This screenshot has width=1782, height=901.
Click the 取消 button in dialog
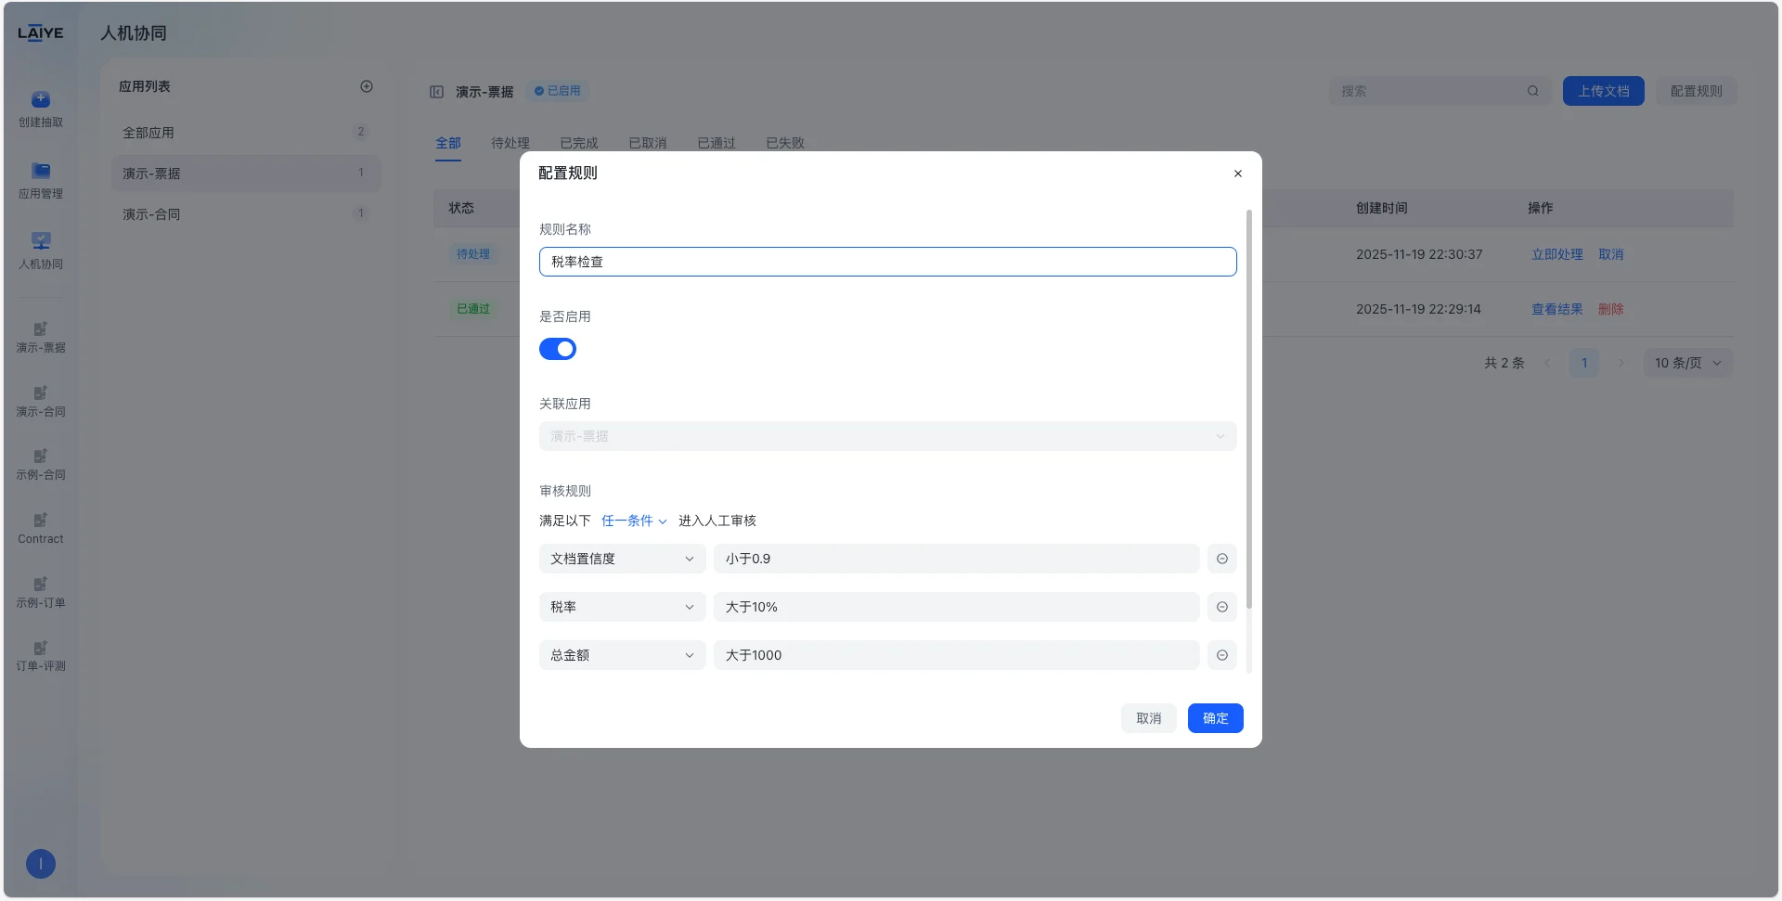pyautogui.click(x=1149, y=718)
